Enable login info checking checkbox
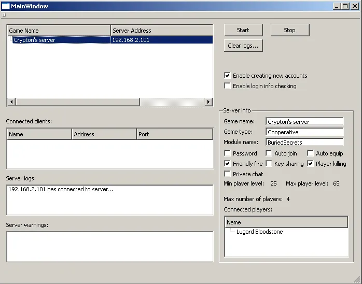 [227, 86]
